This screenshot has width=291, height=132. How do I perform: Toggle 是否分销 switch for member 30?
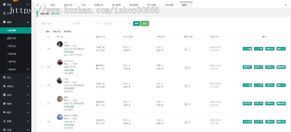click(187, 49)
